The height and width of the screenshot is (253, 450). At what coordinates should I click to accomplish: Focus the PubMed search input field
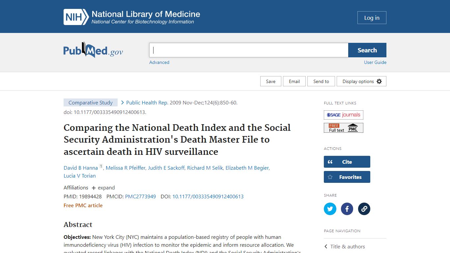249,50
